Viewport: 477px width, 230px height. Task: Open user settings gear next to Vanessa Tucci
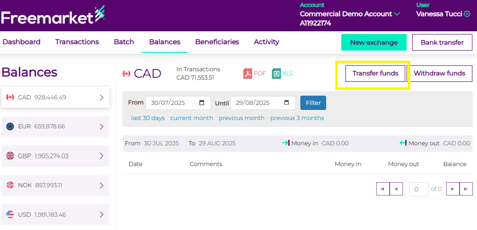467,14
